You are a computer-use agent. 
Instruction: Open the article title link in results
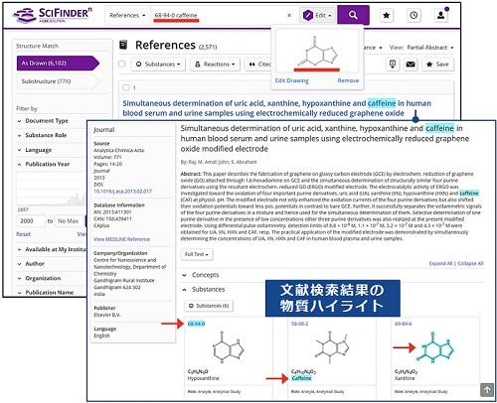point(276,108)
